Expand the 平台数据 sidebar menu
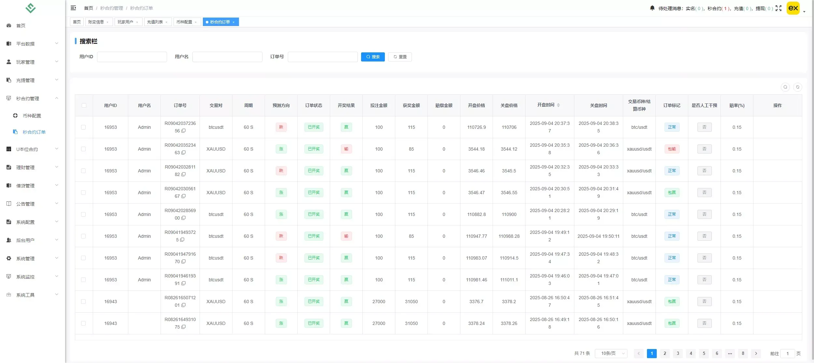This screenshot has height=363, width=814. [33, 44]
